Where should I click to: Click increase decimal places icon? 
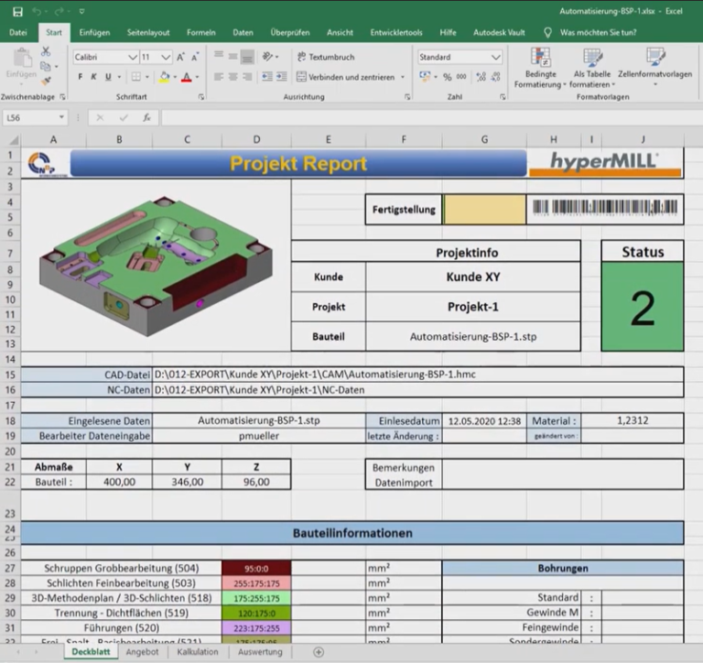click(481, 77)
